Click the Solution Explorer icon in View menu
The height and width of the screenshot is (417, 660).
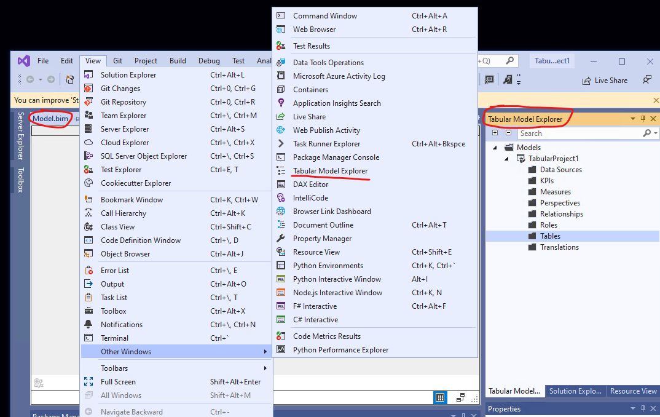88,75
